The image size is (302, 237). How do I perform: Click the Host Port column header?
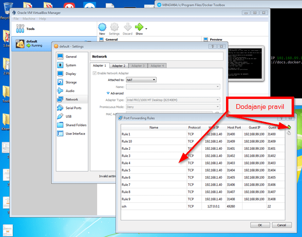(234, 127)
